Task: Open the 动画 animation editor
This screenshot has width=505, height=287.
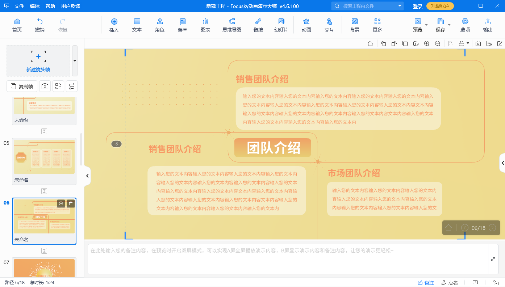Action: click(306, 25)
